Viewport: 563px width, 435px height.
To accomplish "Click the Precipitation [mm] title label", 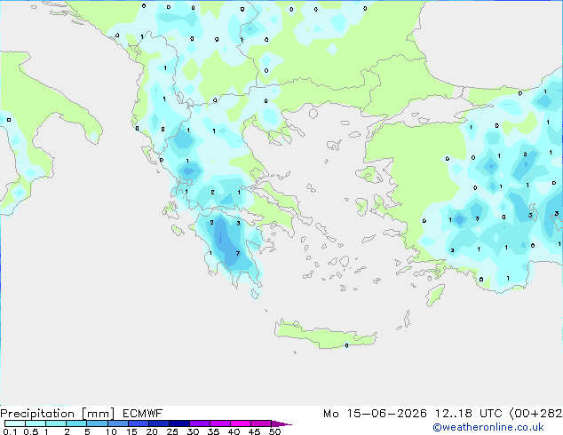I will (x=57, y=414).
